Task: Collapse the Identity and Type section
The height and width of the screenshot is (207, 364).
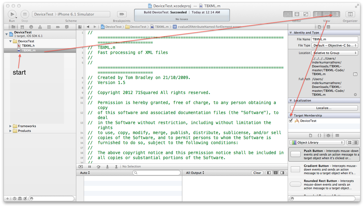Action: pyautogui.click(x=291, y=33)
